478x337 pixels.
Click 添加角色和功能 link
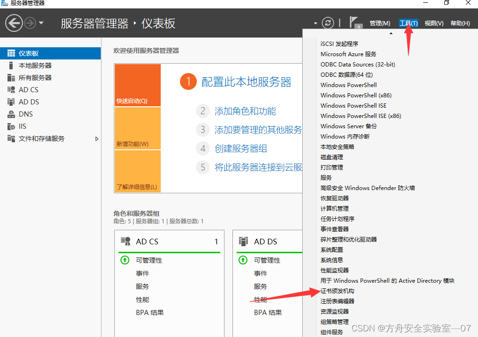(245, 111)
